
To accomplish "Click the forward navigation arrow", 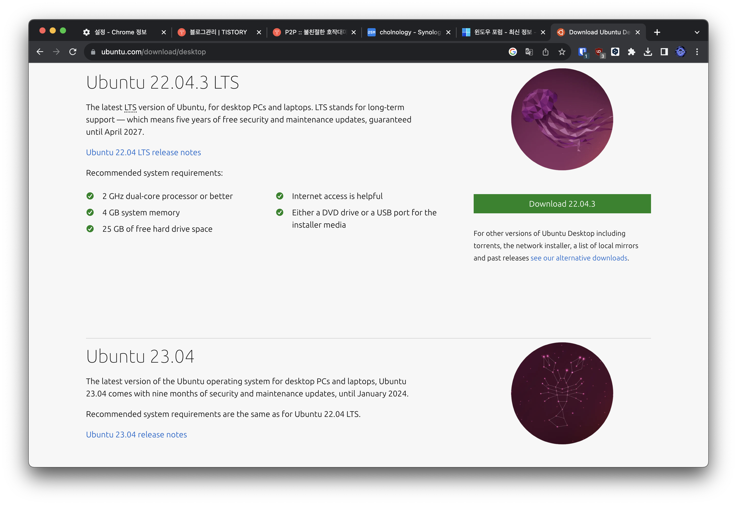I will [57, 52].
